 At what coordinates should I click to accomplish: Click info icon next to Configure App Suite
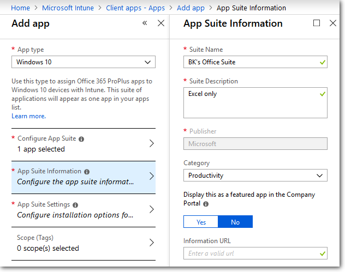81,139
